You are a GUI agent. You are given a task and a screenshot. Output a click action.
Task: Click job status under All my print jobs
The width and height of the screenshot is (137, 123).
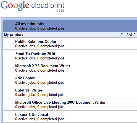(x=40, y=28)
